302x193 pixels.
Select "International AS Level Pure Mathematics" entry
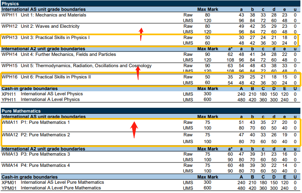click(61, 182)
